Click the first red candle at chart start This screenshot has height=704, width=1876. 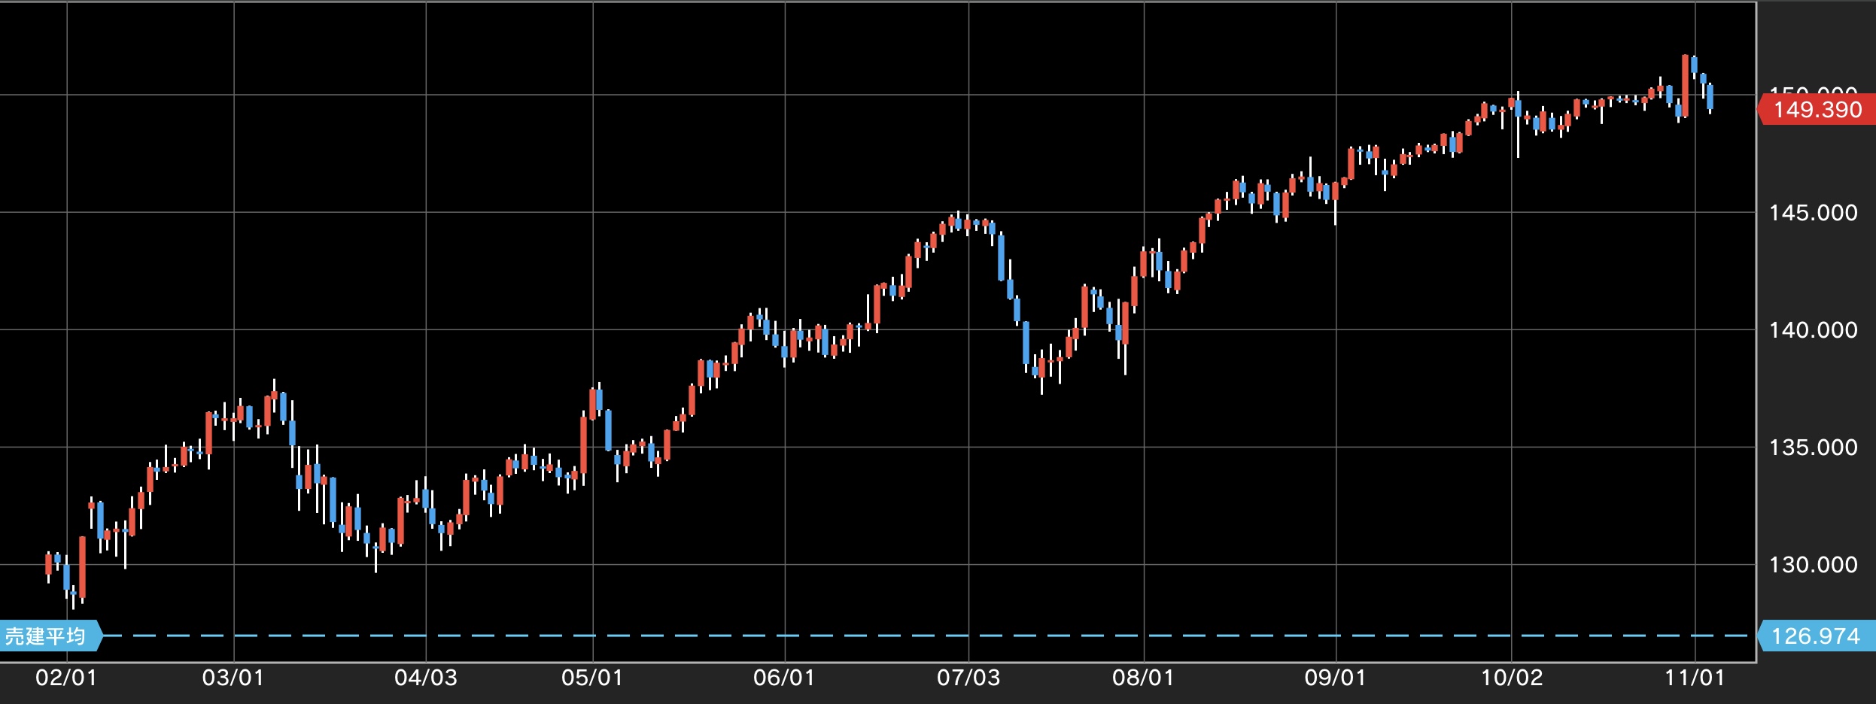coord(49,564)
